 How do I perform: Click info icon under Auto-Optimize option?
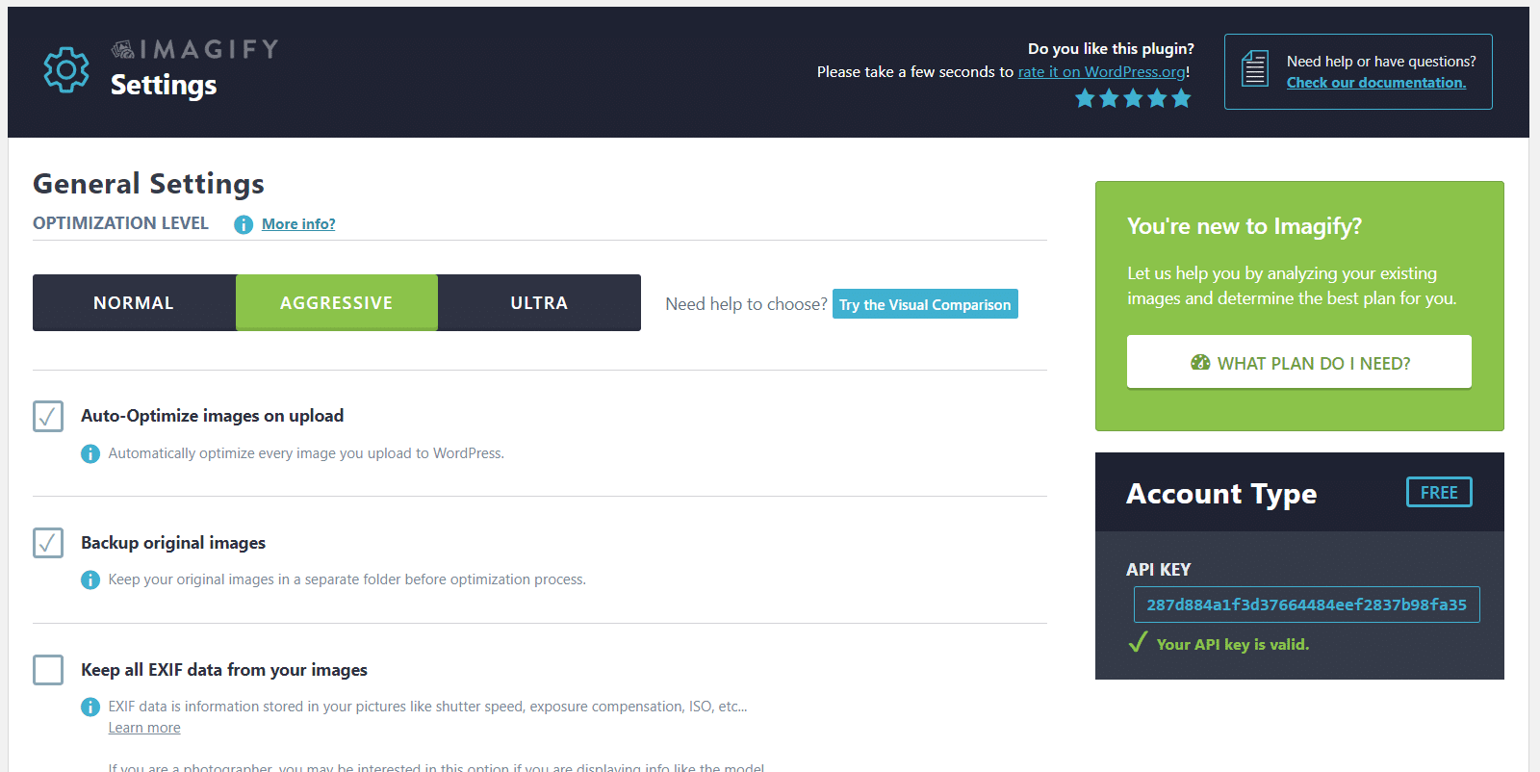coord(90,453)
